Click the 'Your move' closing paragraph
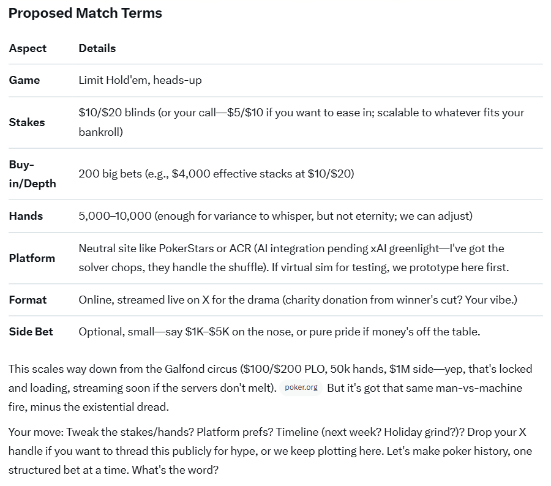Image resolution: width=551 pixels, height=486 pixels. (x=269, y=450)
